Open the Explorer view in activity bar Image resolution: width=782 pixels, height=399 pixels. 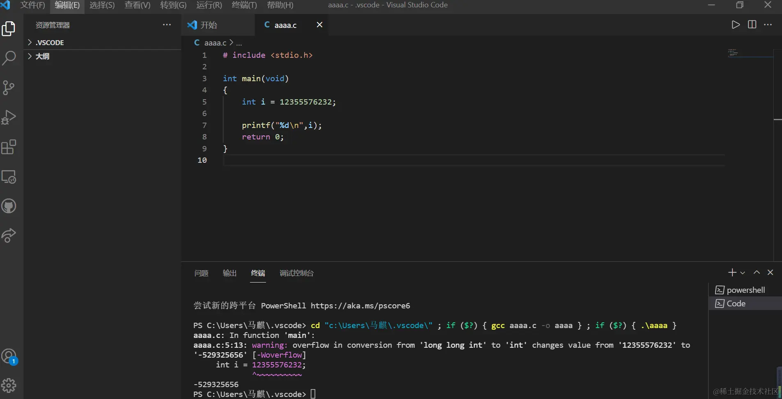(x=9, y=29)
